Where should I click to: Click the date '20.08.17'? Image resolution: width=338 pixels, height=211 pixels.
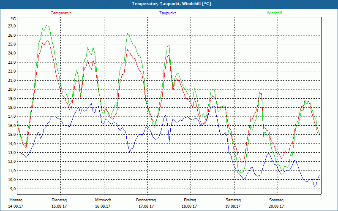(276, 206)
